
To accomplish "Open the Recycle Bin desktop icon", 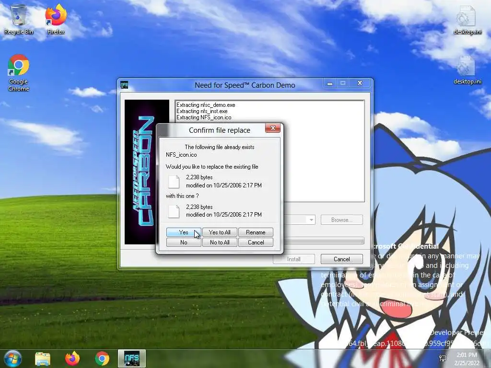I will (x=19, y=19).
